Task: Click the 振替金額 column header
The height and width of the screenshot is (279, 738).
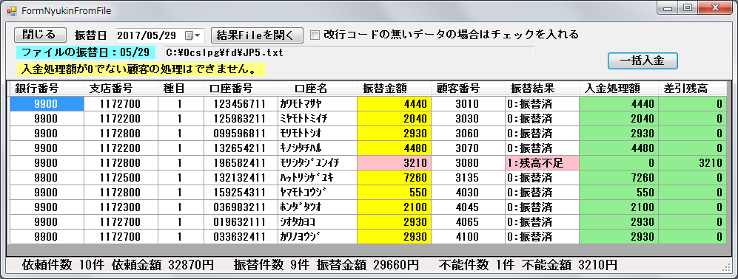Action: 394,89
